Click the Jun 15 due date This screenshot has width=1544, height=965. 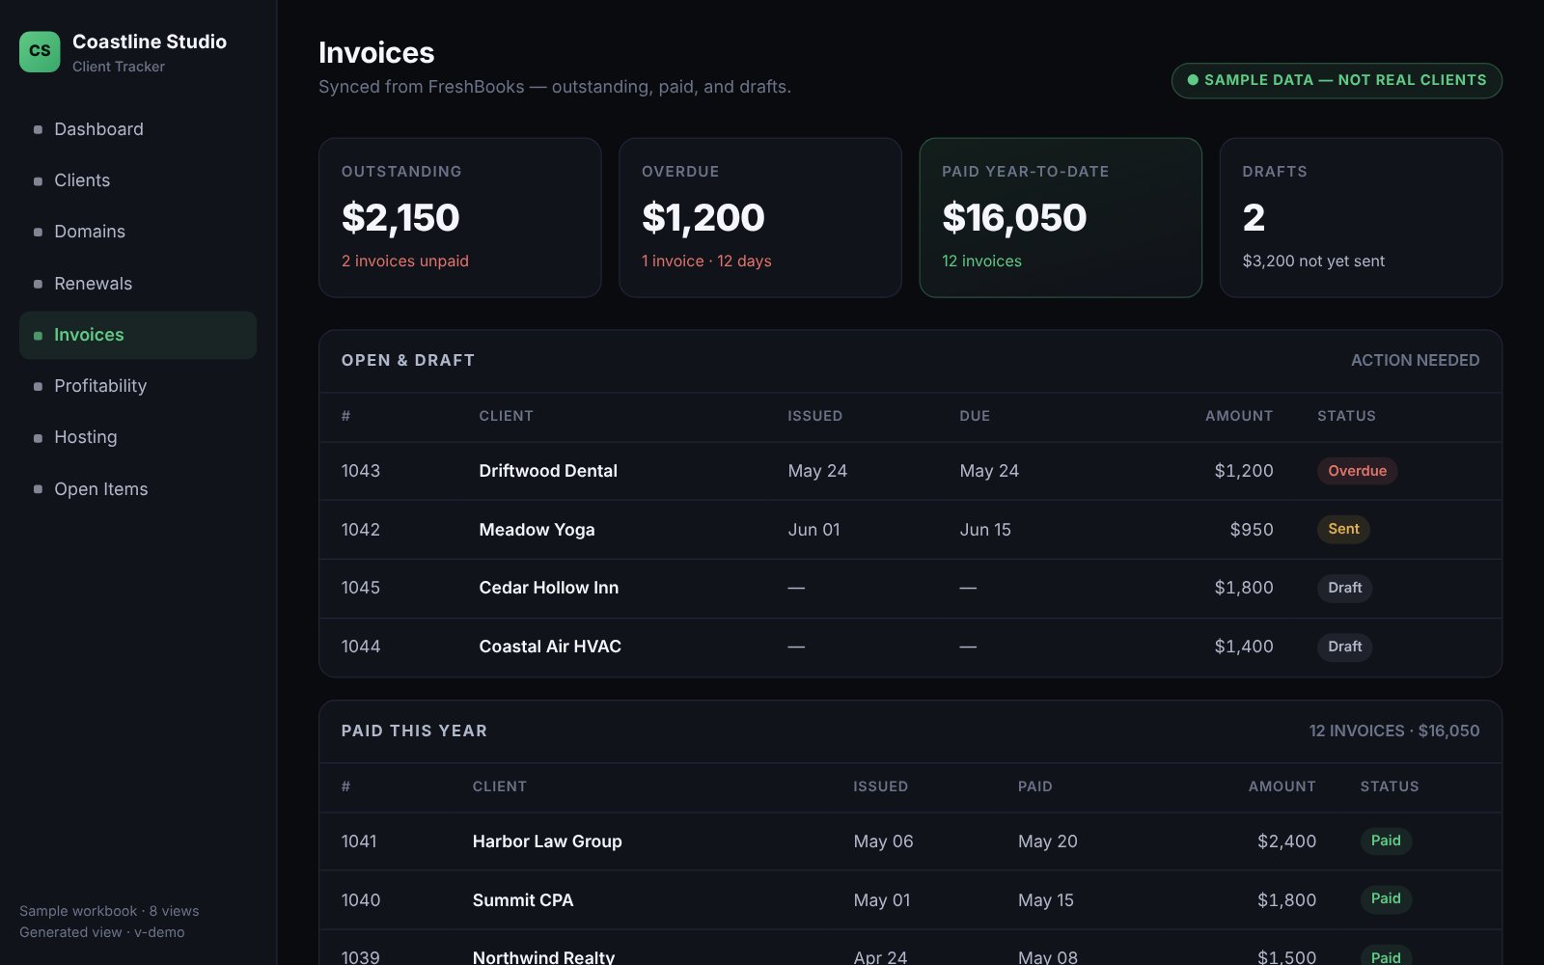pos(985,530)
